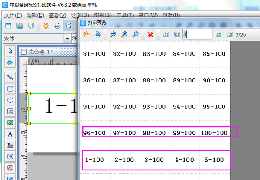The height and width of the screenshot is (180, 260).
Task: Select the line drawing tool
Action: (10, 77)
